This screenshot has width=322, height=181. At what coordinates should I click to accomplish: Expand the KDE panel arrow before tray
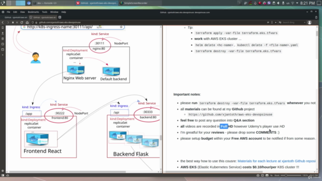239,3
